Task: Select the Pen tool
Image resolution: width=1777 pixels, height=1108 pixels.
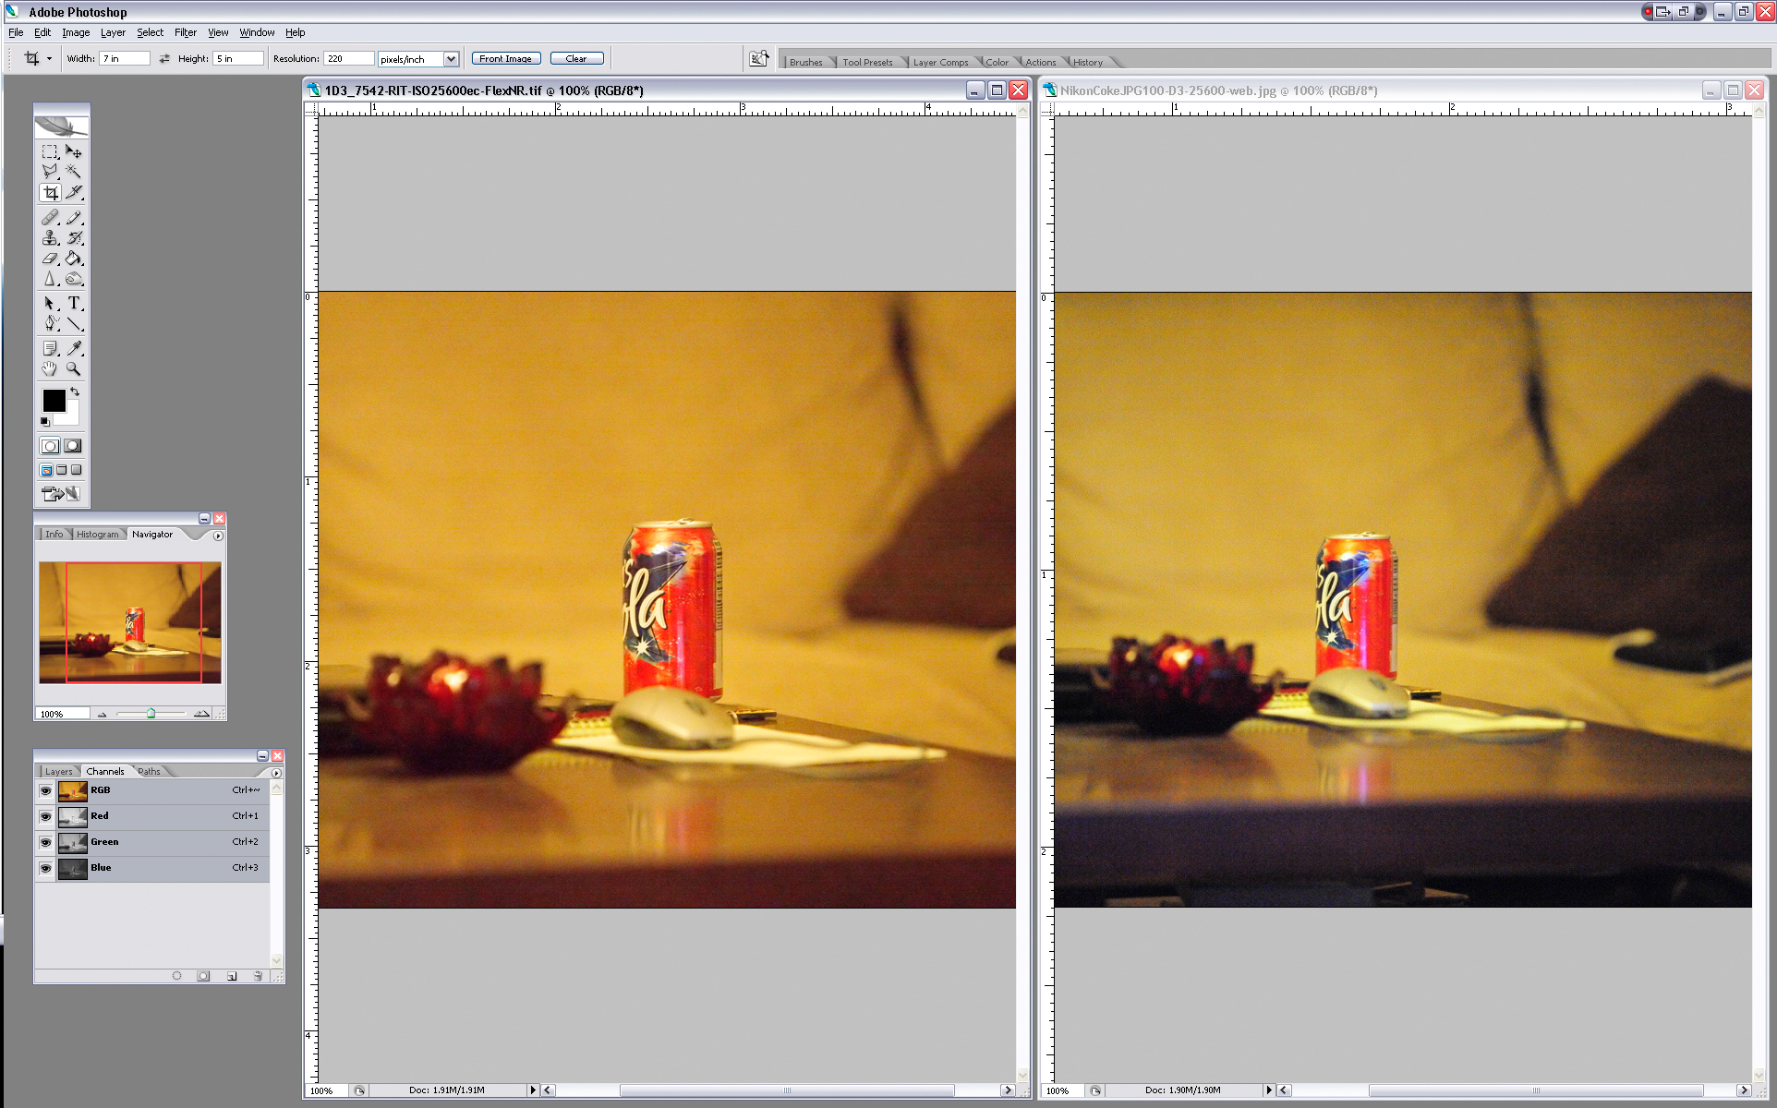Action: (x=50, y=323)
